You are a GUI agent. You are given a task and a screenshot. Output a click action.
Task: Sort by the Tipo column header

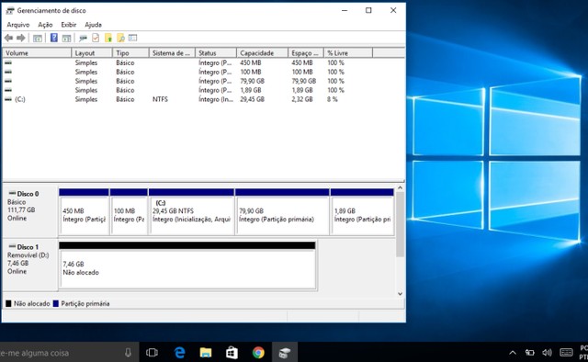tap(130, 53)
